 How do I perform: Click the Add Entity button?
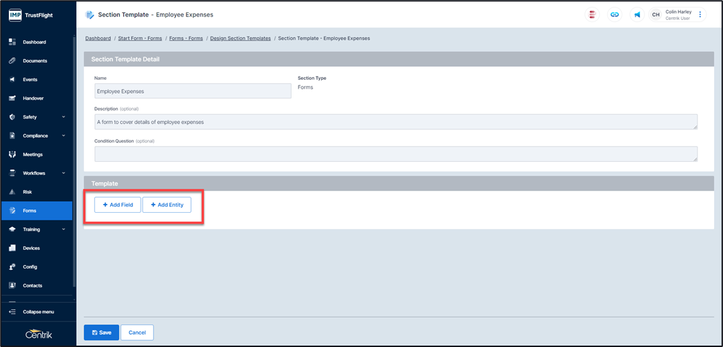pyautogui.click(x=167, y=204)
